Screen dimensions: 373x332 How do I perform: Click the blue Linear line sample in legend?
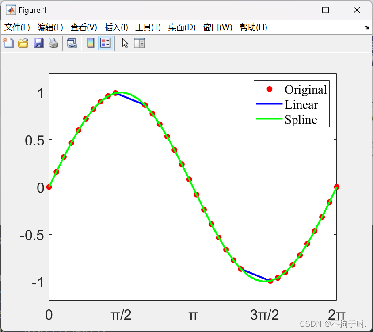point(269,104)
